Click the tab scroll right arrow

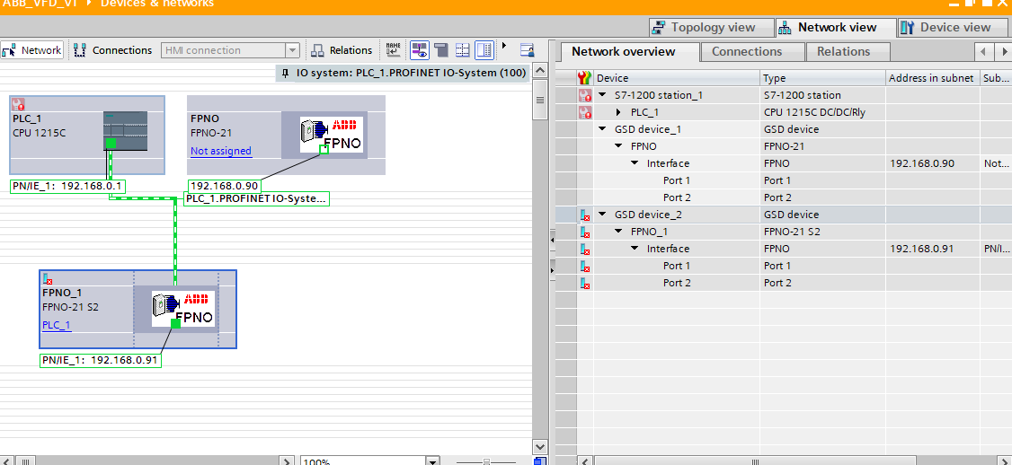click(1003, 51)
